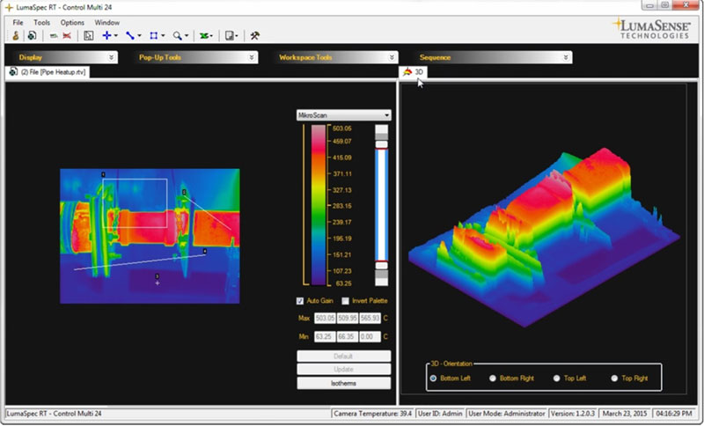The width and height of the screenshot is (704, 426).
Task: Open dropdown arrow beside spot crosshair tool
Action: 116,36
